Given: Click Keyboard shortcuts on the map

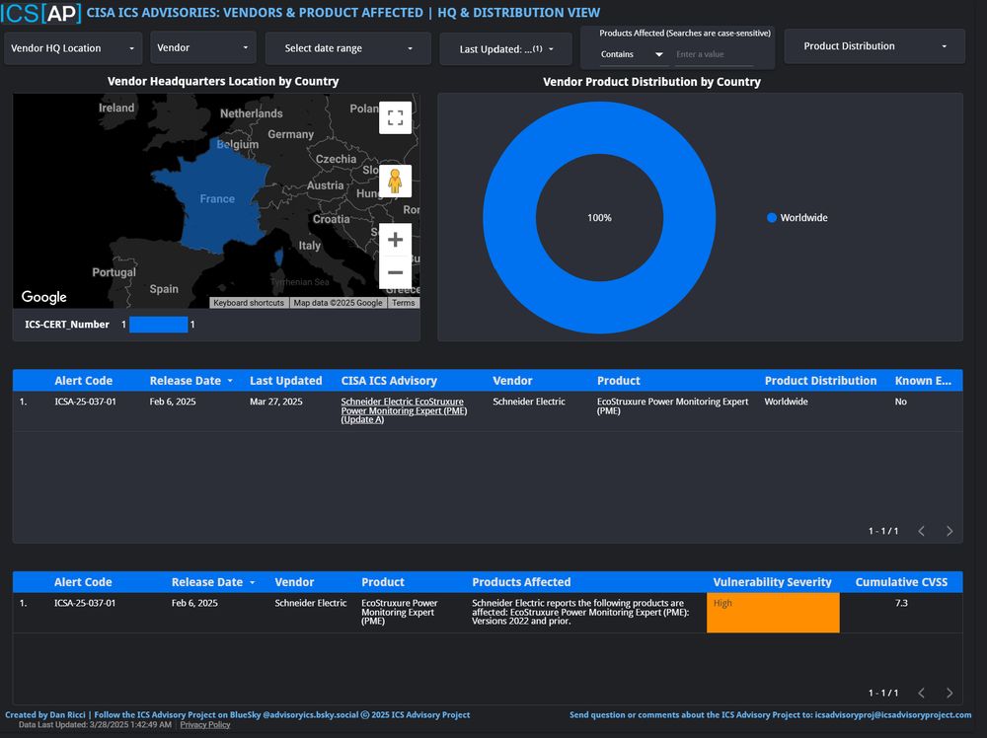Looking at the screenshot, I should click(x=249, y=303).
